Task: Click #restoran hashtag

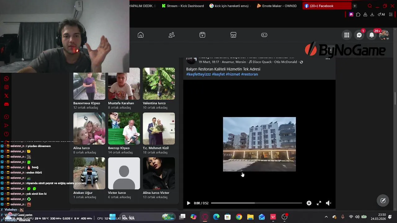Action: coord(249,74)
